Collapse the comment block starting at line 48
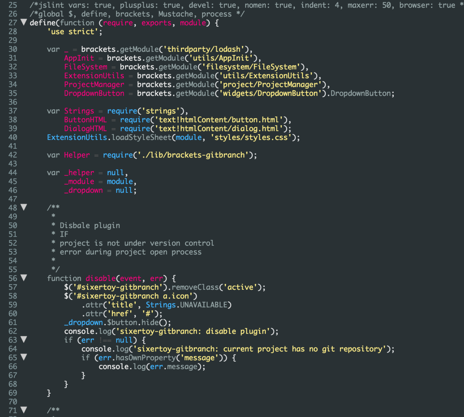This screenshot has height=417, width=464. pos(24,207)
